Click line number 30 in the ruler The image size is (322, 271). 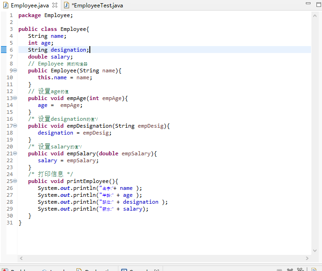(10, 216)
